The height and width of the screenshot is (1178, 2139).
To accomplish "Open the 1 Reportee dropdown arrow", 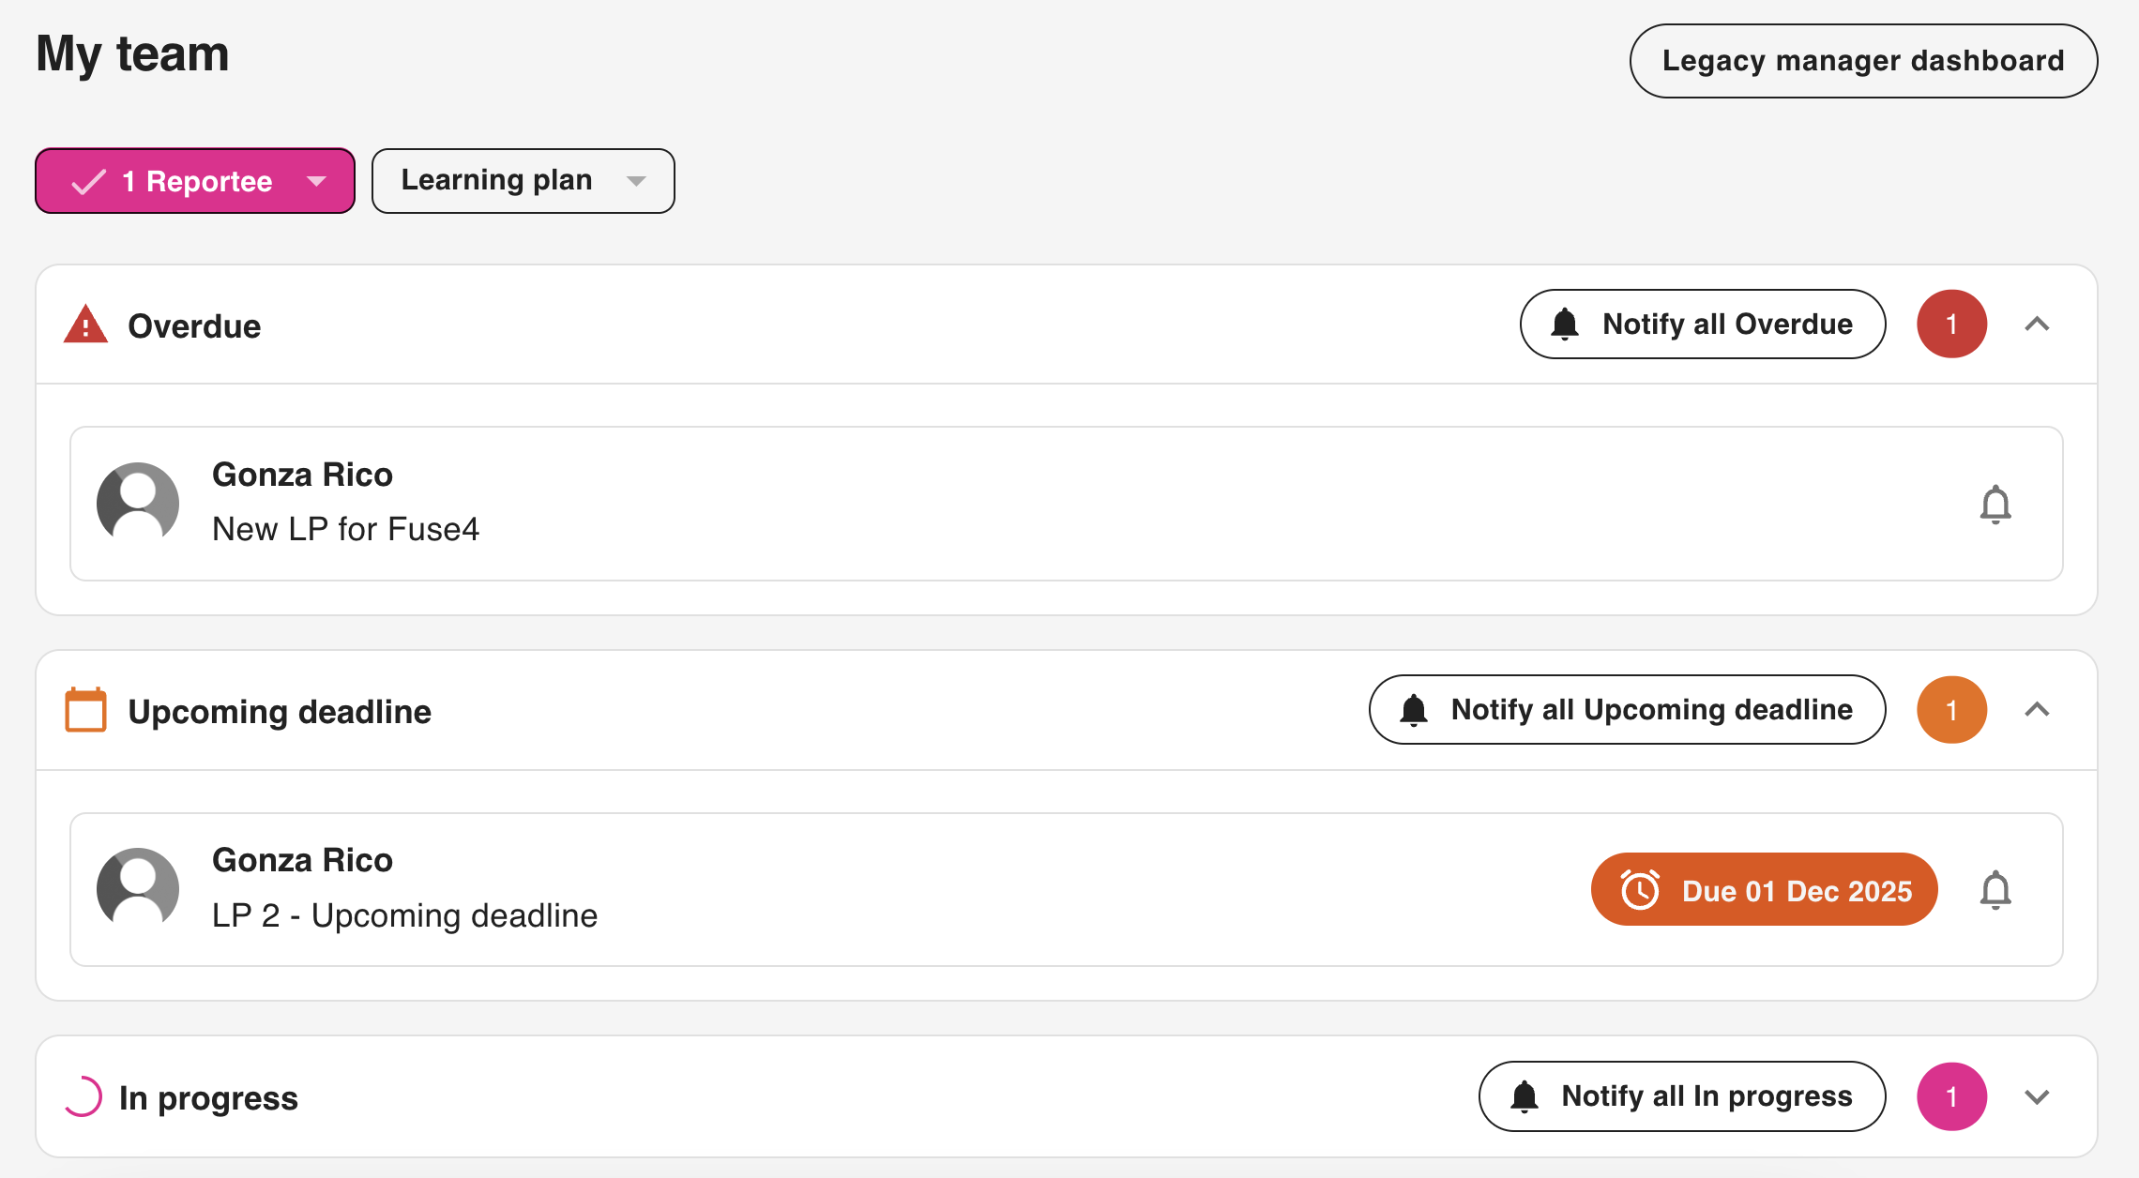I will pyautogui.click(x=317, y=181).
